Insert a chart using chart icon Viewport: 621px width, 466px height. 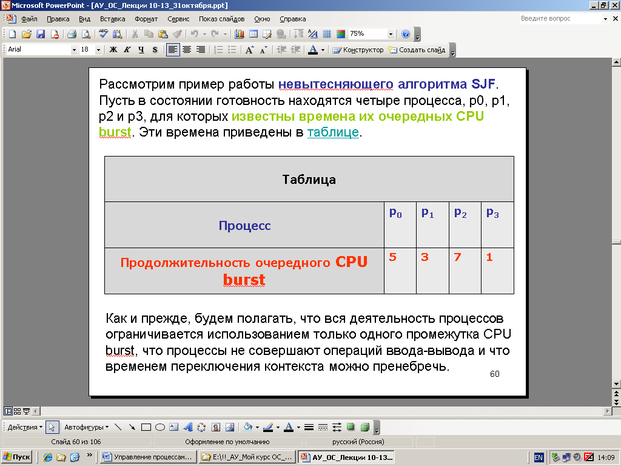239,34
